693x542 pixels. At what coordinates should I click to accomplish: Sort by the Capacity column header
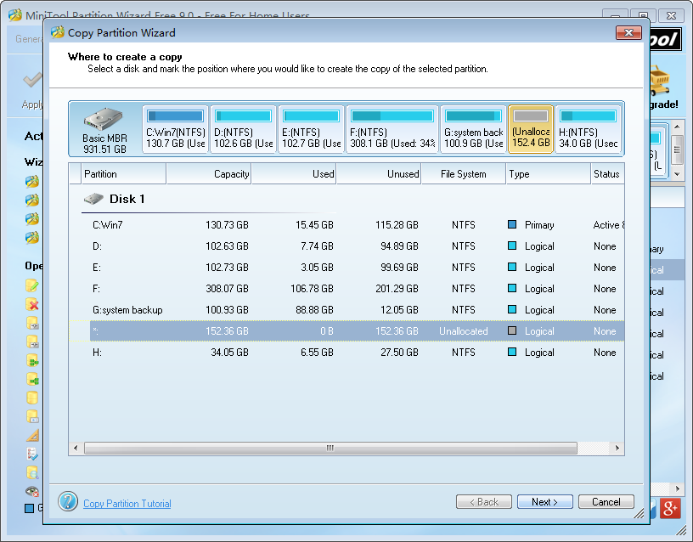click(209, 174)
